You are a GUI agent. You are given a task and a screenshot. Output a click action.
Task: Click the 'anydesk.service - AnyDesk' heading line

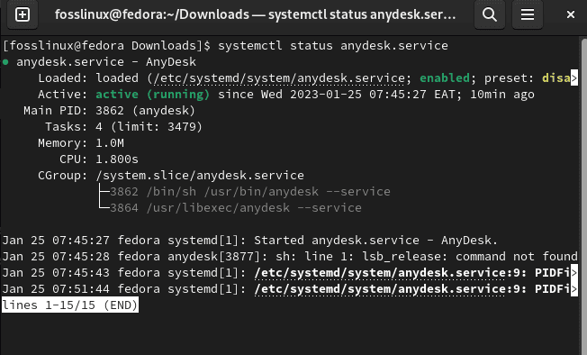coord(106,62)
